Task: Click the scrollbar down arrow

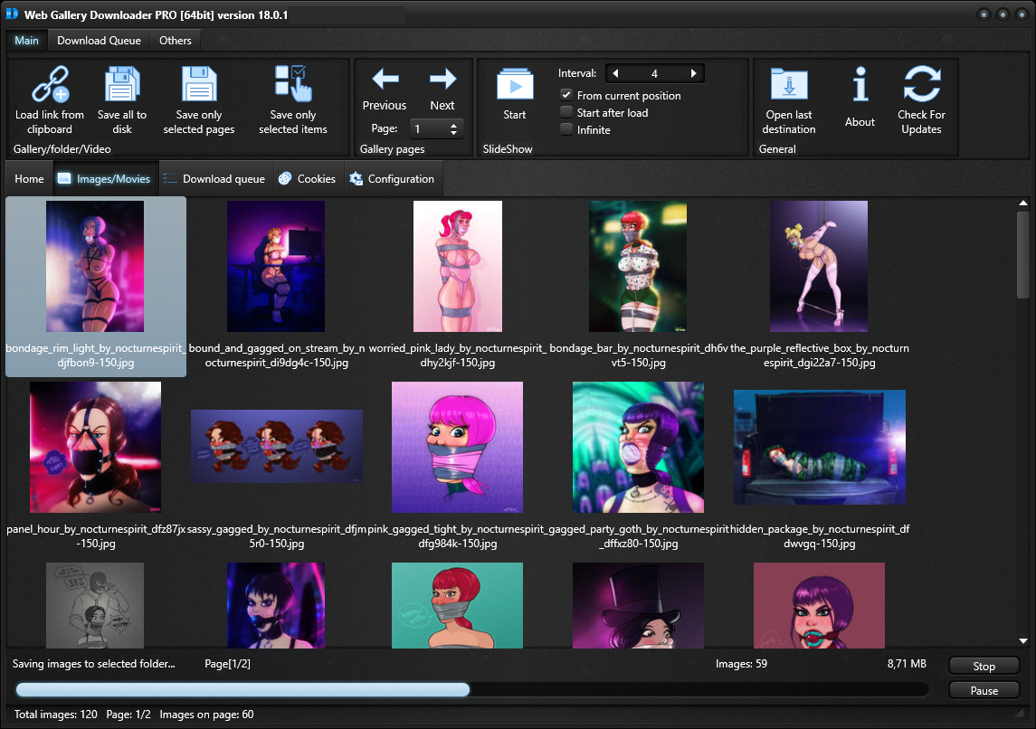Action: point(1022,641)
